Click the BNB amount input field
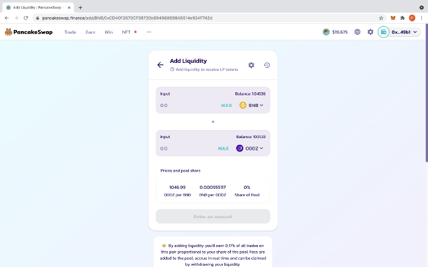Screen dimensions: 428x267 click(188, 105)
